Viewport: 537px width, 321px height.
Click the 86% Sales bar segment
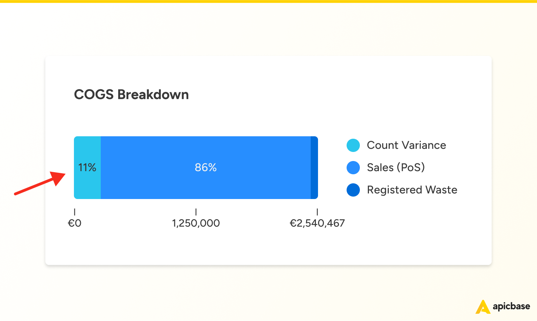pyautogui.click(x=206, y=168)
